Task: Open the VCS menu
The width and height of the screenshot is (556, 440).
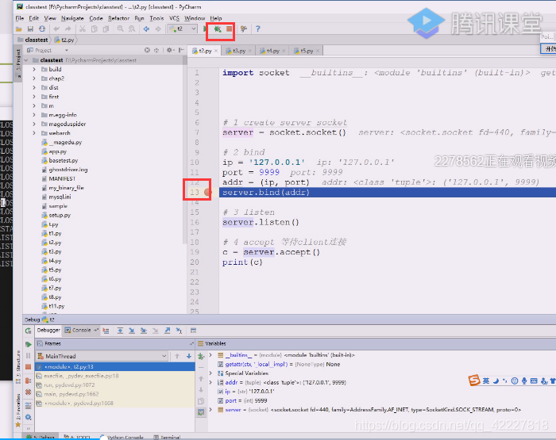Action: 174,18
